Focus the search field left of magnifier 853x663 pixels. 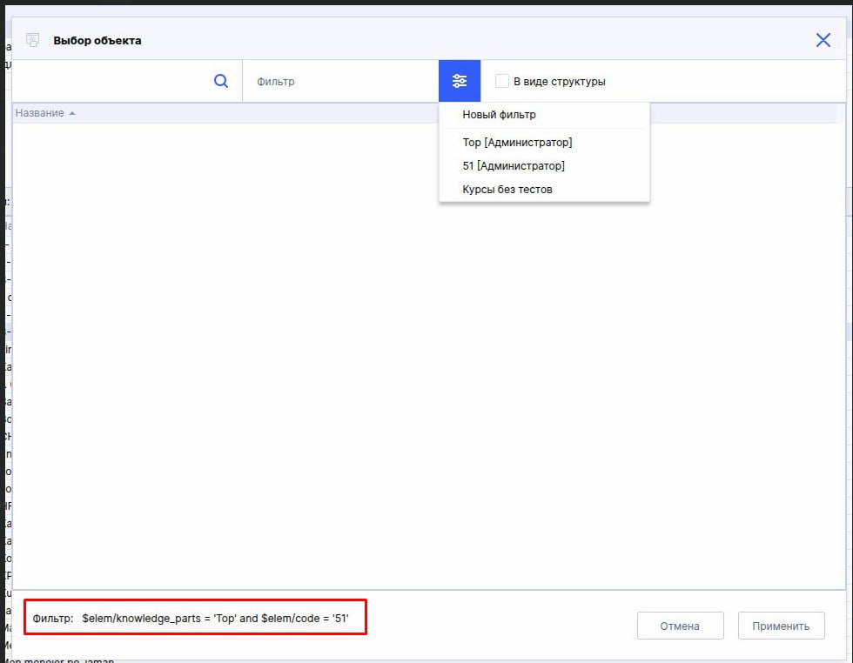coord(109,81)
